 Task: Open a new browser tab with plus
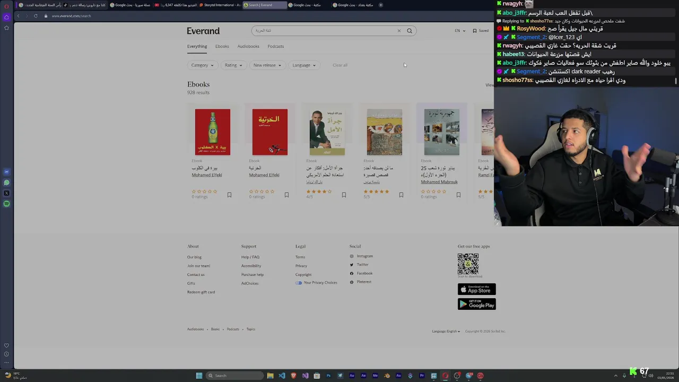(380, 5)
